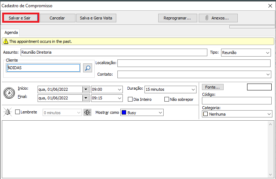Expand the Categoria dropdown showing Nenhuma
The image size is (276, 179).
[x=269, y=114]
